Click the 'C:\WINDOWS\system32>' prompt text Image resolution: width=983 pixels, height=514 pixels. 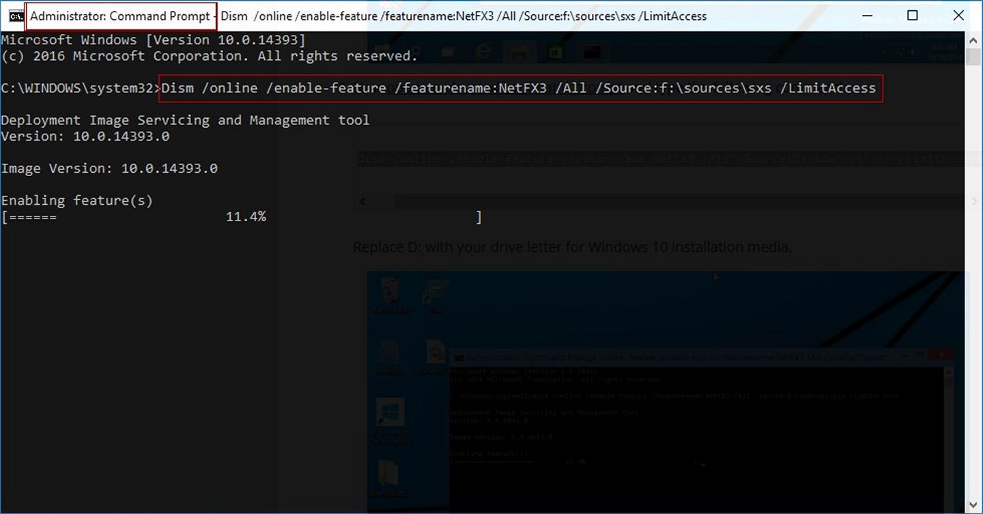(x=81, y=88)
